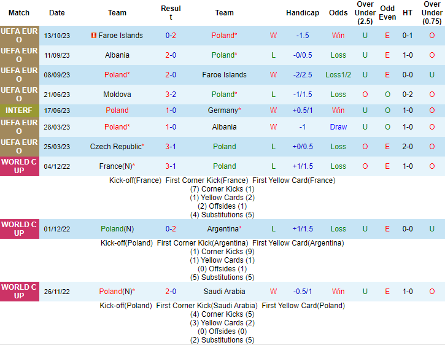Open the Czech Republic team link
Viewport: 445px width, 345px height.
pyautogui.click(x=115, y=147)
